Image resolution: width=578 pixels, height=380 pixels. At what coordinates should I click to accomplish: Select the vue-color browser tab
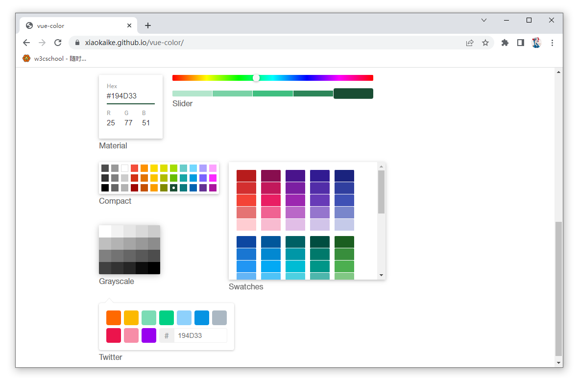tap(73, 25)
